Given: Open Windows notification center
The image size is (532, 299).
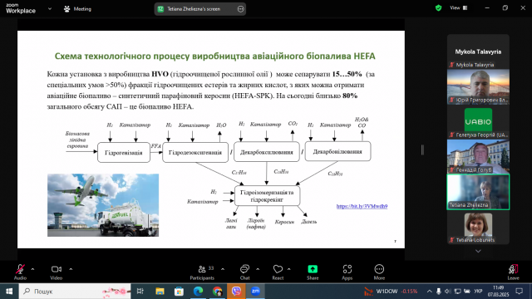Looking at the screenshot, I should point(519,292).
